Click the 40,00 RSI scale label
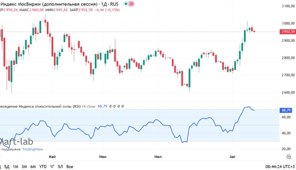 tap(286, 133)
